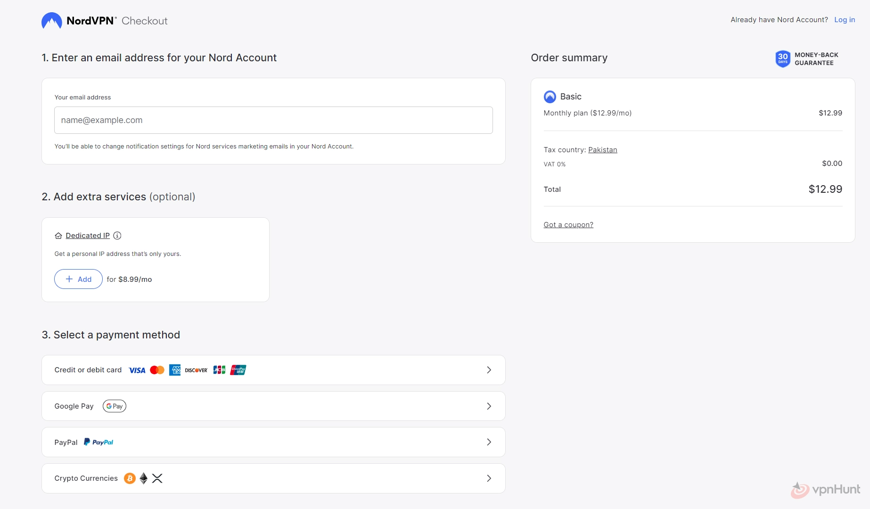Click the Discover card logo
The image size is (870, 509).
pyautogui.click(x=196, y=370)
